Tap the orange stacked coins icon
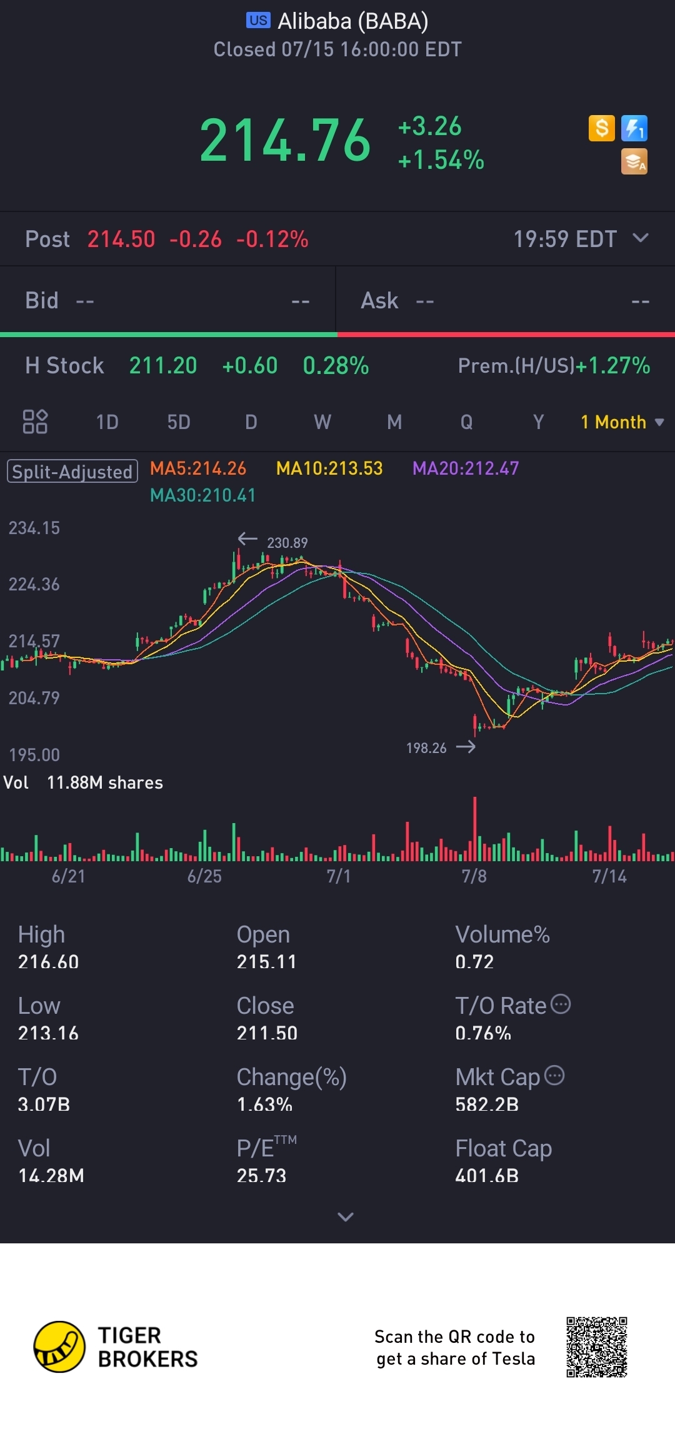 coord(634,161)
